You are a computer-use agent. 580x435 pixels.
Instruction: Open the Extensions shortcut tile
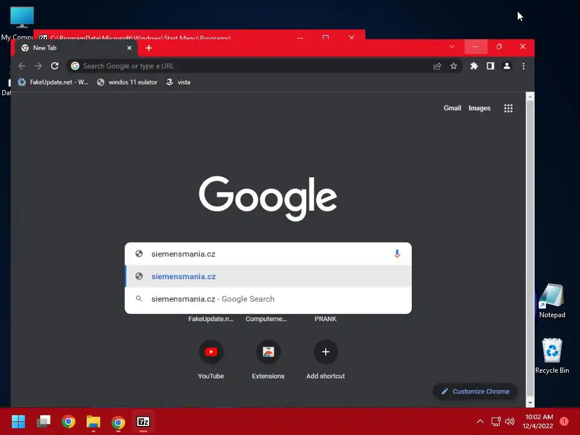(x=268, y=359)
